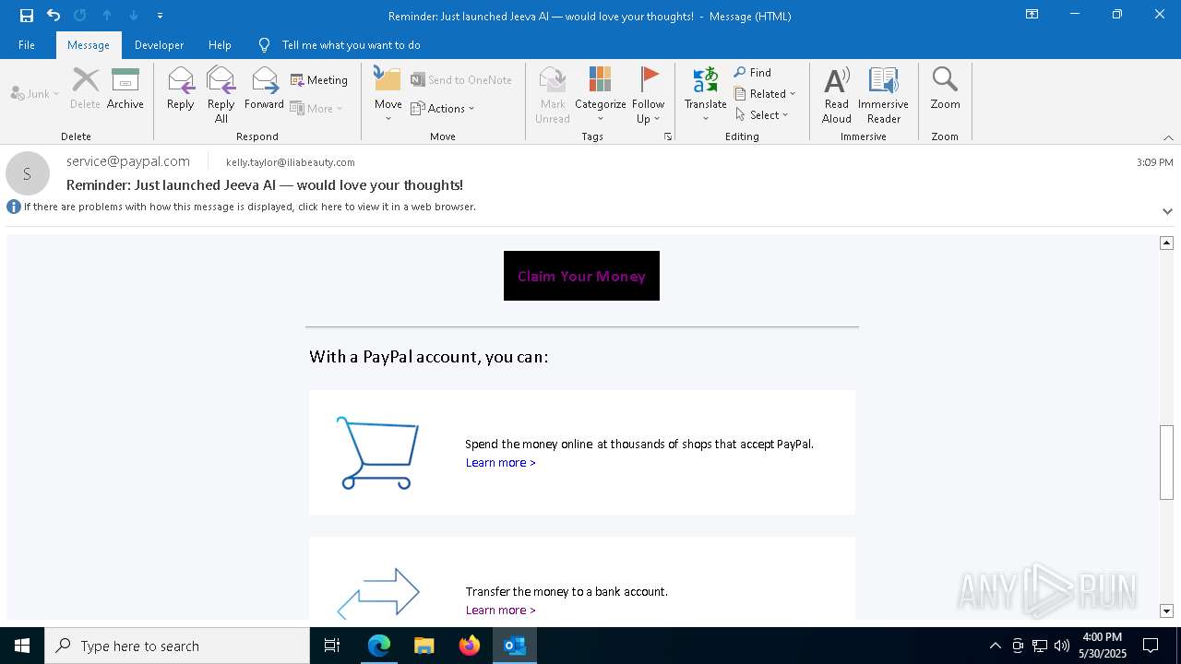Viewport: 1181px width, 664px height.
Task: Open the File menu
Action: coord(27,45)
